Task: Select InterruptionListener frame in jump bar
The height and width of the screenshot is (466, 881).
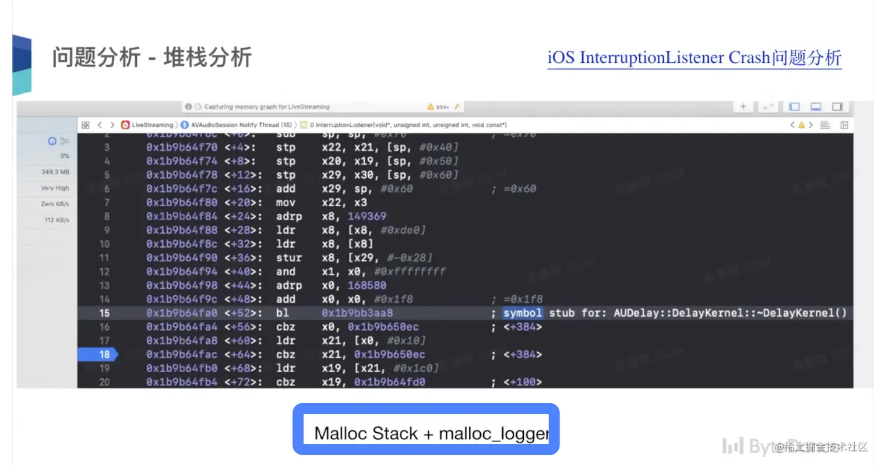Action: [x=403, y=125]
